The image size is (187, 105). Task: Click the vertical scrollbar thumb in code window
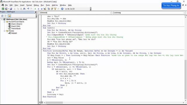tap(186, 79)
